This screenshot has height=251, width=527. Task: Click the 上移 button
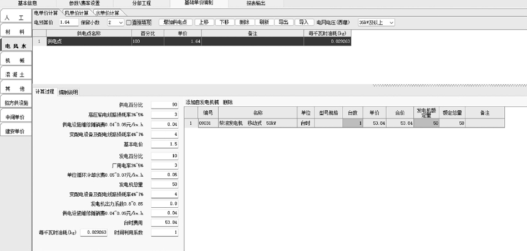tap(205, 23)
